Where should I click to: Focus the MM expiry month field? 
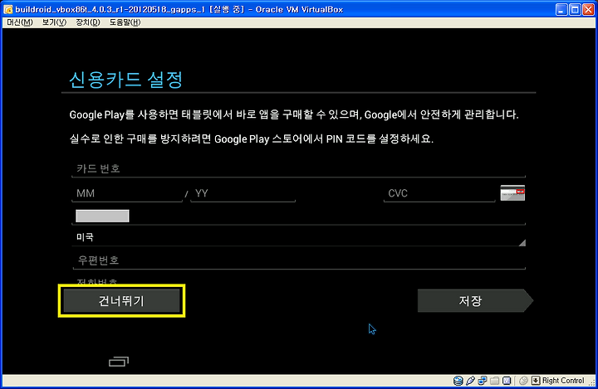point(127,193)
